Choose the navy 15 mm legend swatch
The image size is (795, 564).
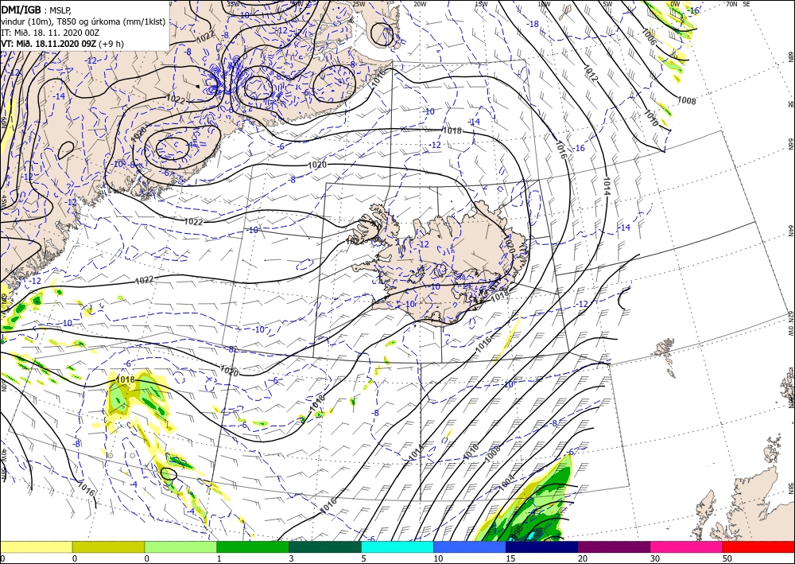(542, 546)
